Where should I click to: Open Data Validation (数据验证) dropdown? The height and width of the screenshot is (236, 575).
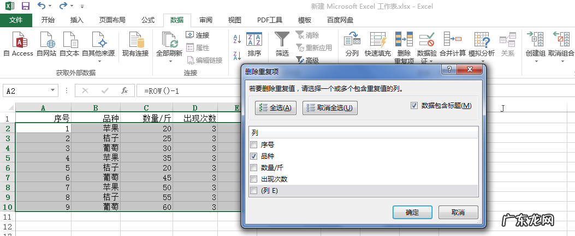tap(431, 61)
